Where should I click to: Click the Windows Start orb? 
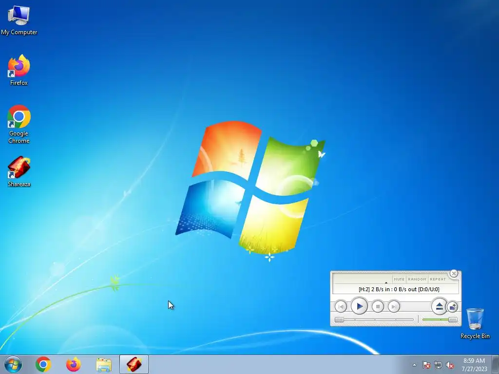[13, 364]
